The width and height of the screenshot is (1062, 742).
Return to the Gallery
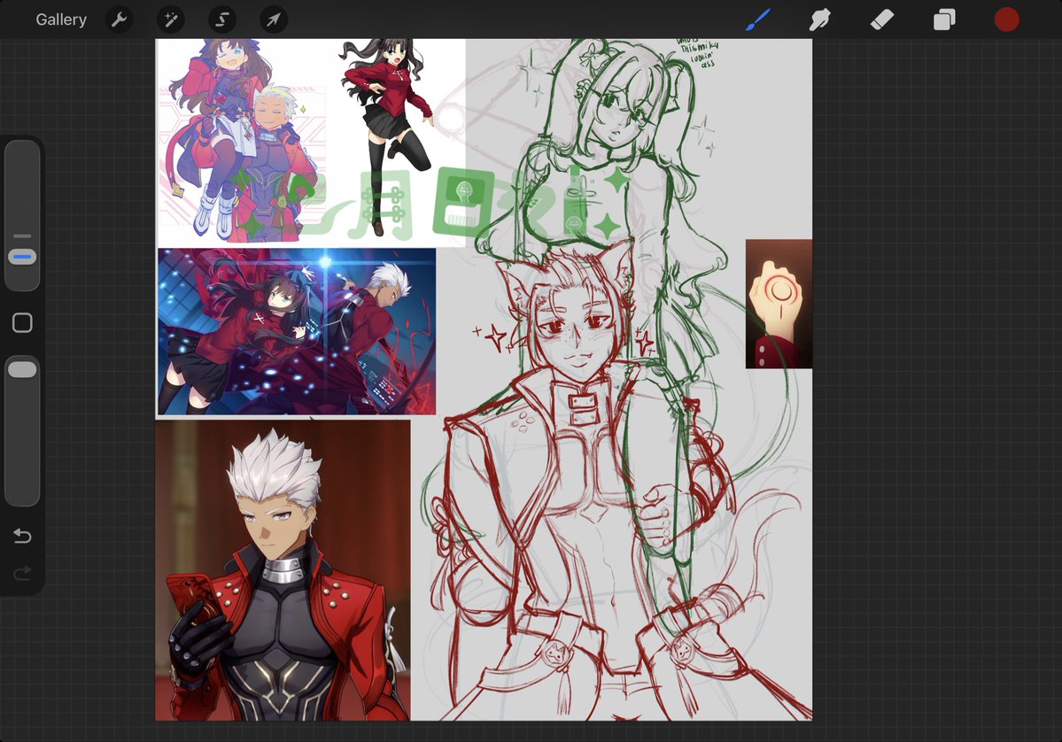pyautogui.click(x=61, y=19)
